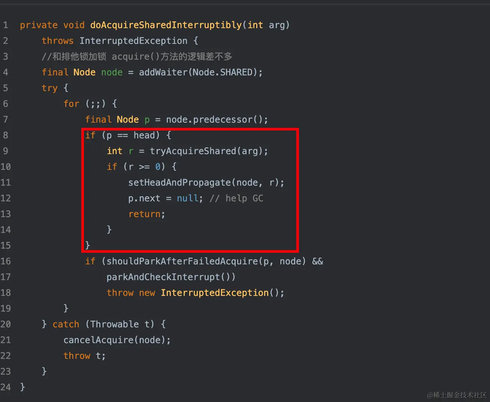This screenshot has width=490, height=402.
Task: Click the int keyword on line 9
Action: (115, 151)
